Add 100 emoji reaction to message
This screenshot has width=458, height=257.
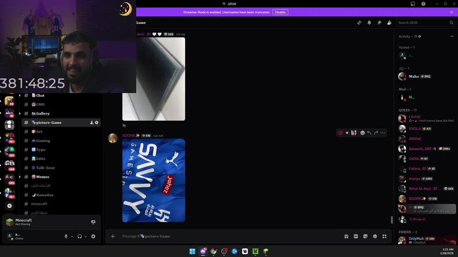tap(340, 133)
